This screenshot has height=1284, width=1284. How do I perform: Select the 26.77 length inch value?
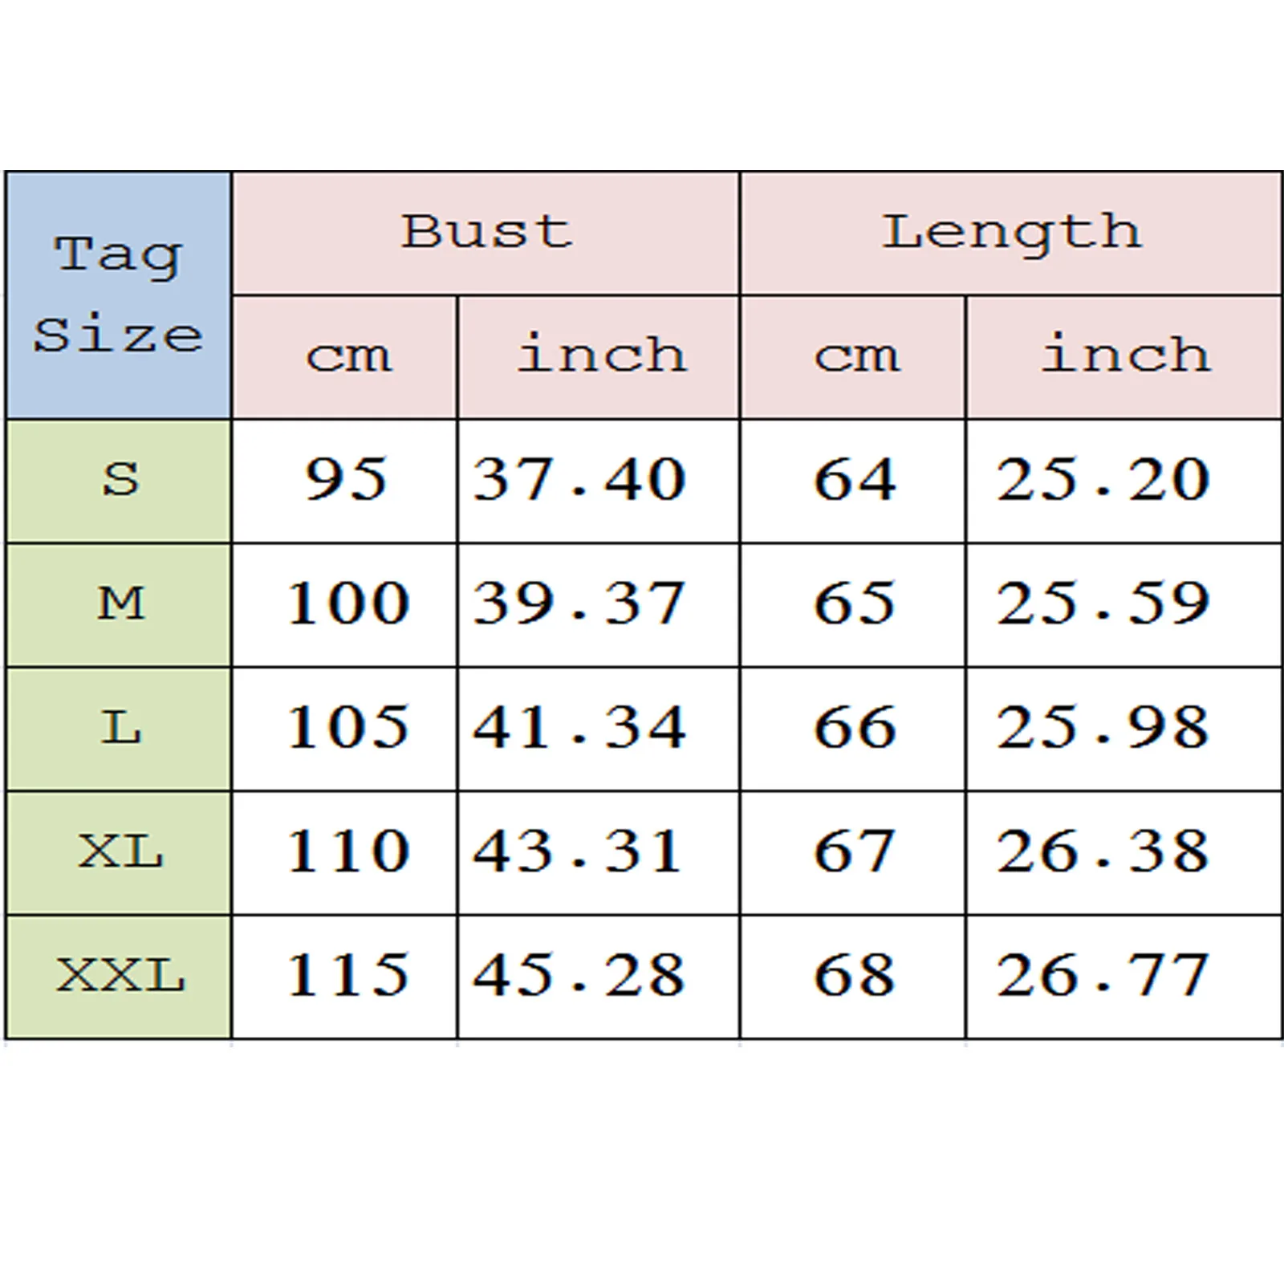pos(1103,976)
